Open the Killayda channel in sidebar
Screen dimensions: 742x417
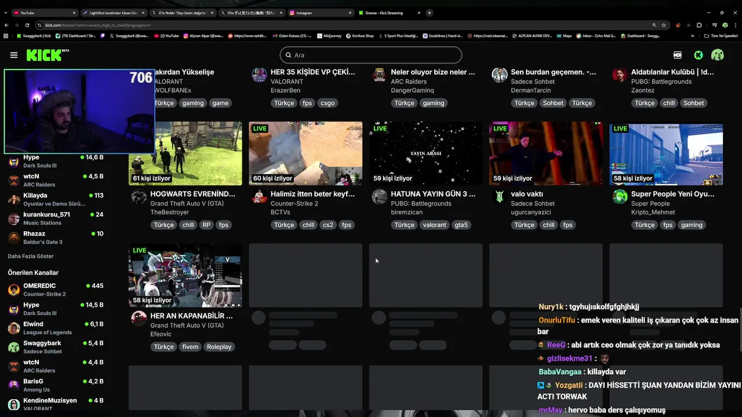click(56, 199)
